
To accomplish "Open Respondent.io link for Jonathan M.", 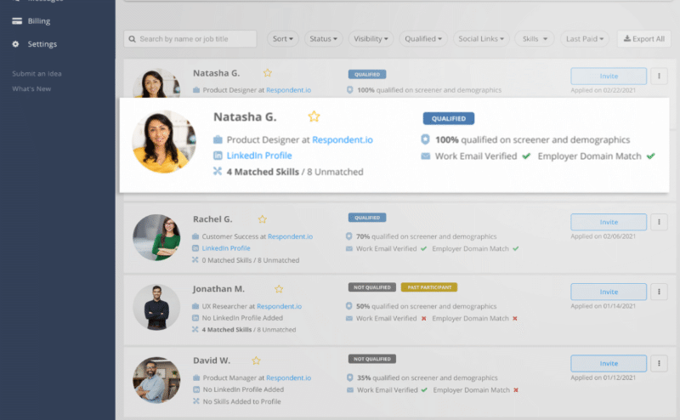I will (x=279, y=306).
